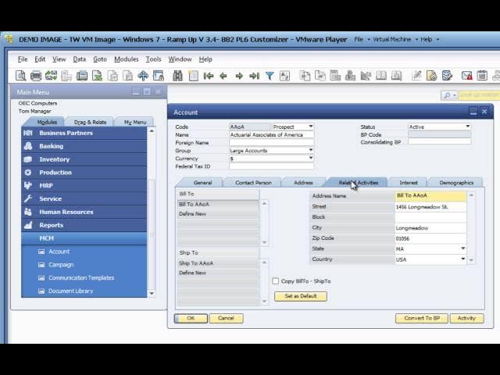Viewport: 500px width, 375px height.
Task: Go to the first data record
Action: (x=209, y=76)
